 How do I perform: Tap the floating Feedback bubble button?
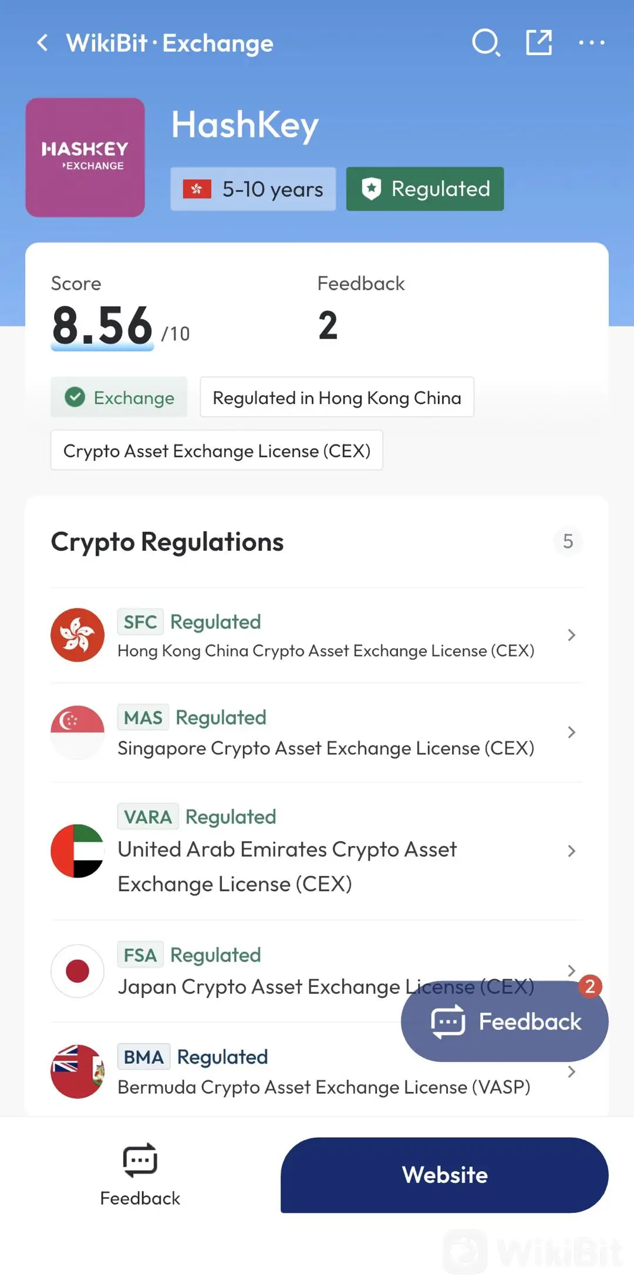pyautogui.click(x=504, y=1021)
